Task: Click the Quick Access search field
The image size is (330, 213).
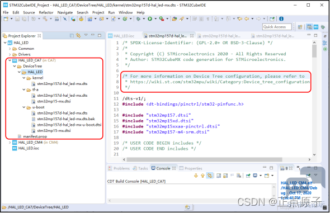Action: tap(277, 27)
